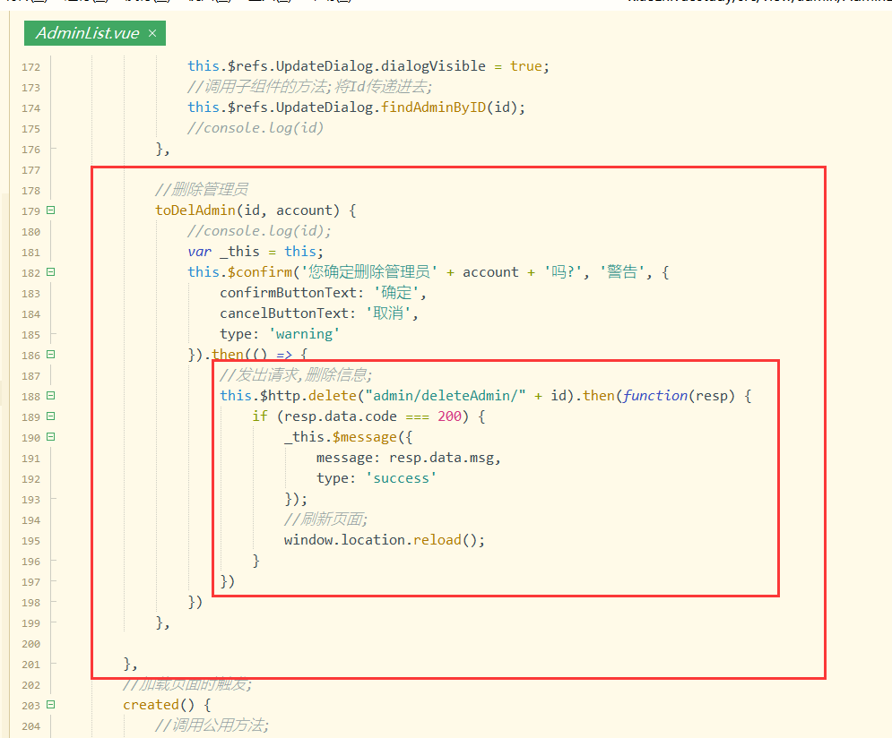Image resolution: width=892 pixels, height=738 pixels.
Task: Click the //调用公用方法; comment on line 204
Action: [212, 725]
